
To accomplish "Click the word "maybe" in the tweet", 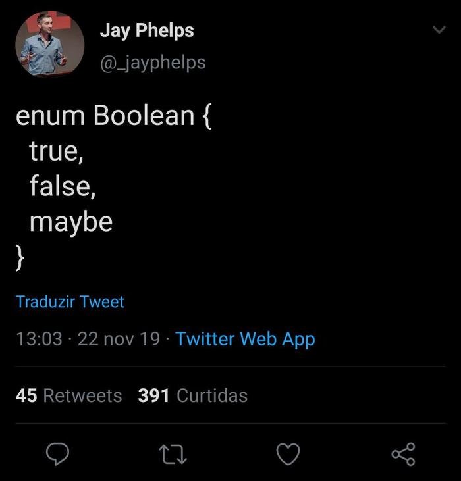I will (x=70, y=222).
